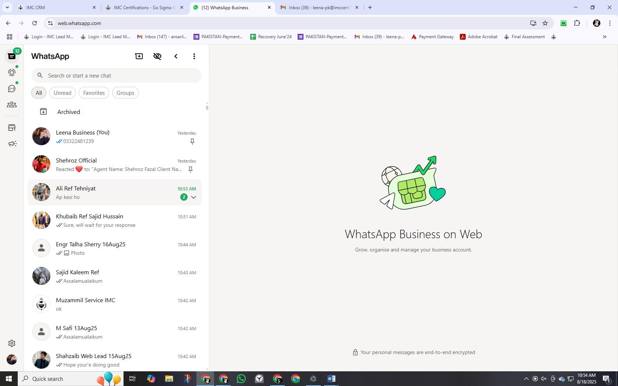Open profile avatar at sidebar bottom
Image resolution: width=618 pixels, height=386 pixels.
click(12, 360)
